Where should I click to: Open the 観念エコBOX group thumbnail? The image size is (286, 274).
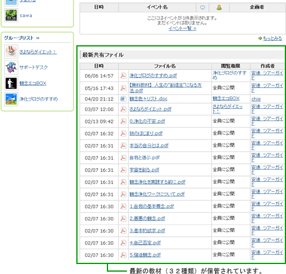[x=11, y=83]
